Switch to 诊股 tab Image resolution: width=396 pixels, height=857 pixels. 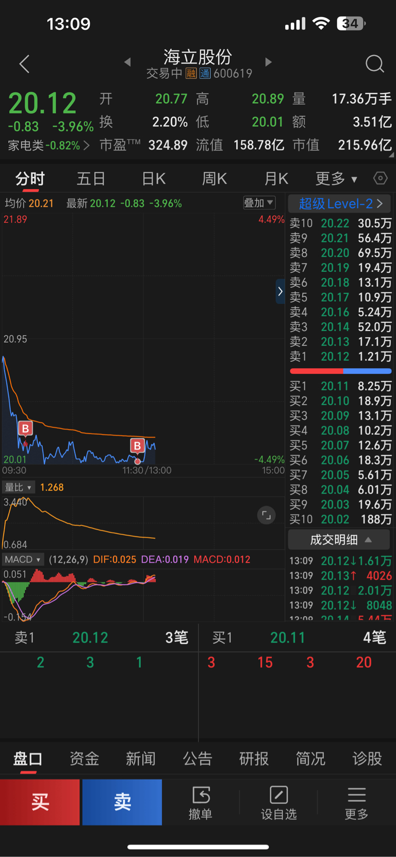(367, 759)
